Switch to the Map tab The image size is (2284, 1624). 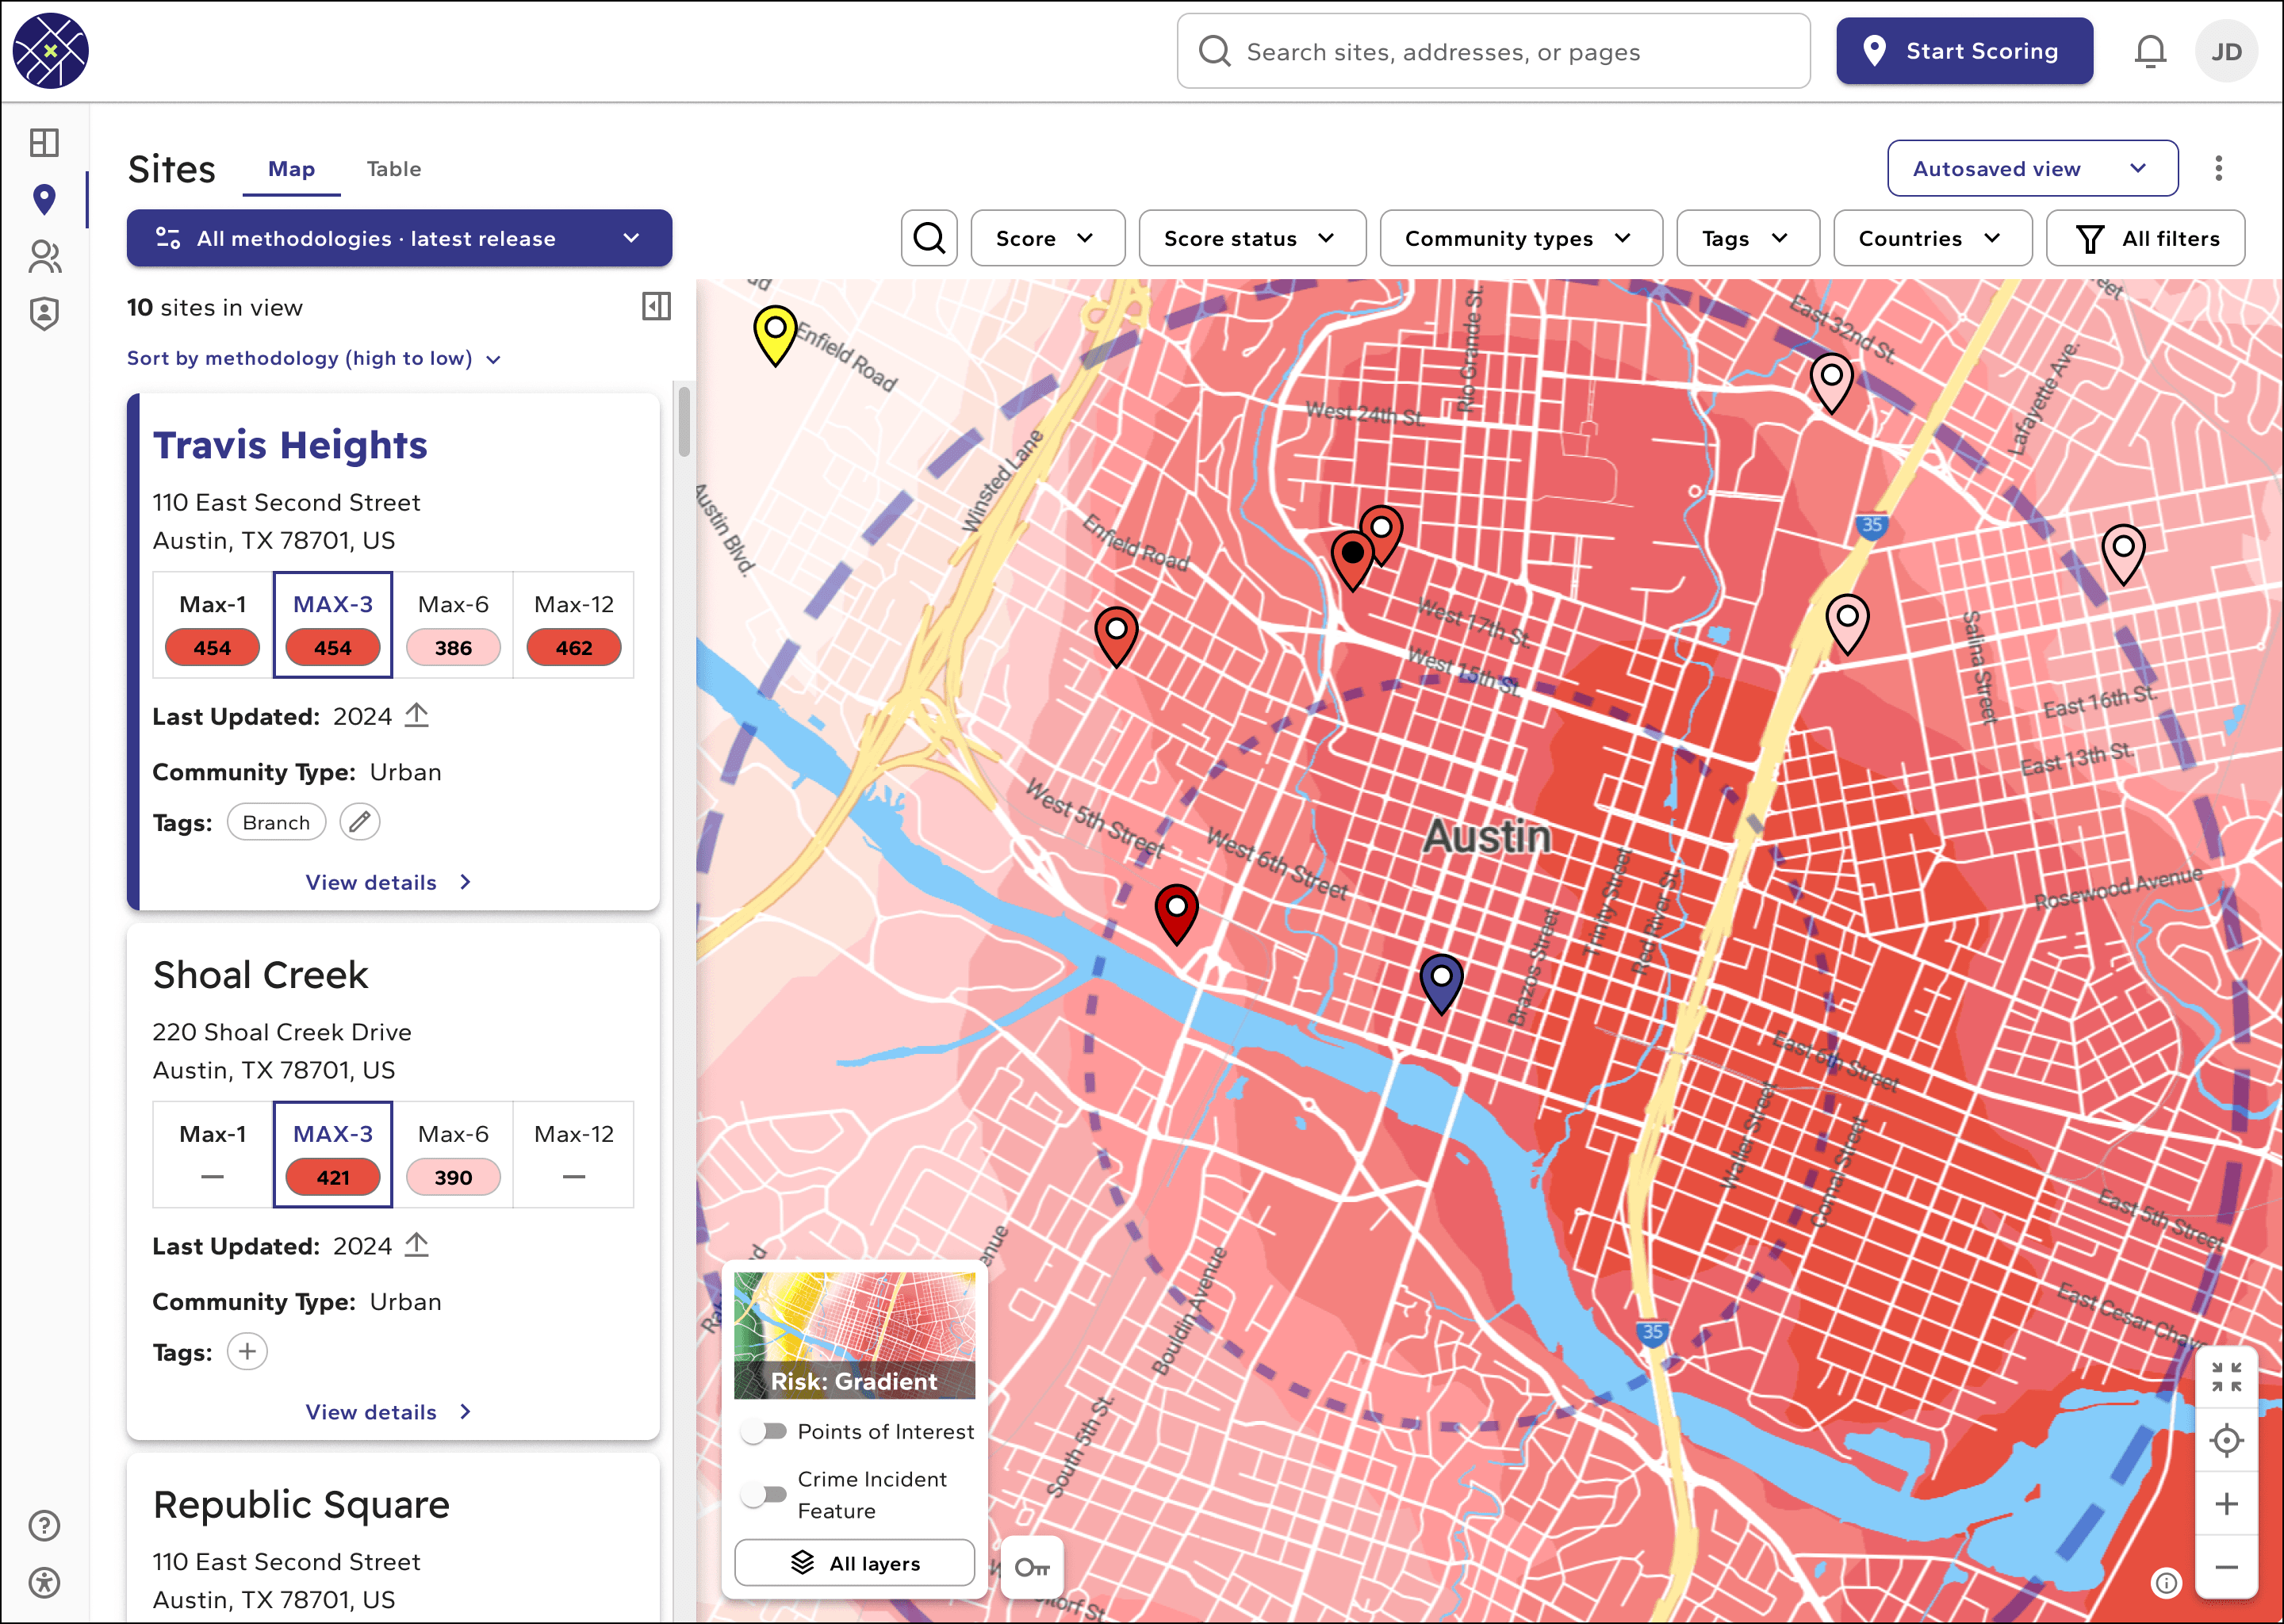point(291,169)
